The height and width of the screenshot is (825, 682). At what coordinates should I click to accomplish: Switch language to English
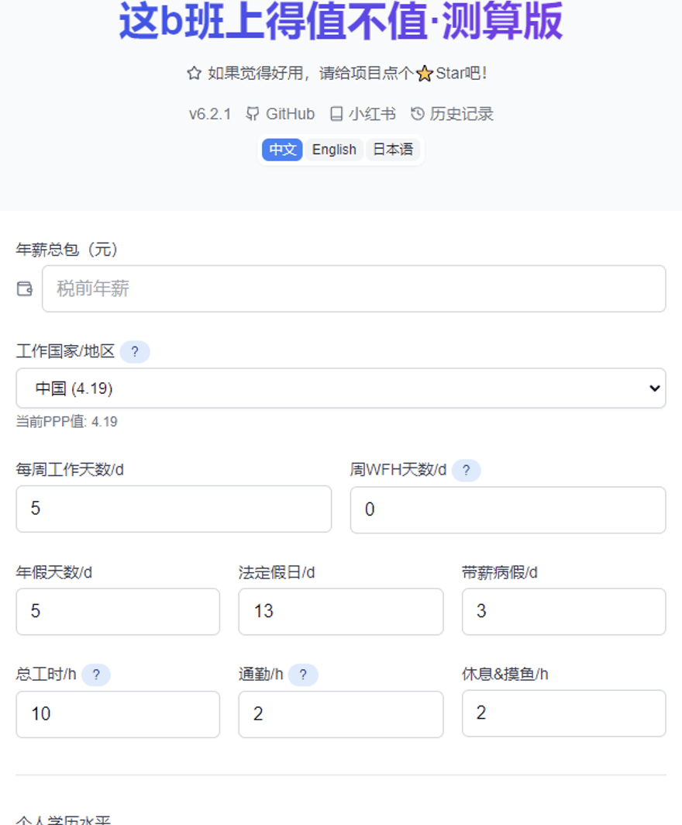click(335, 150)
